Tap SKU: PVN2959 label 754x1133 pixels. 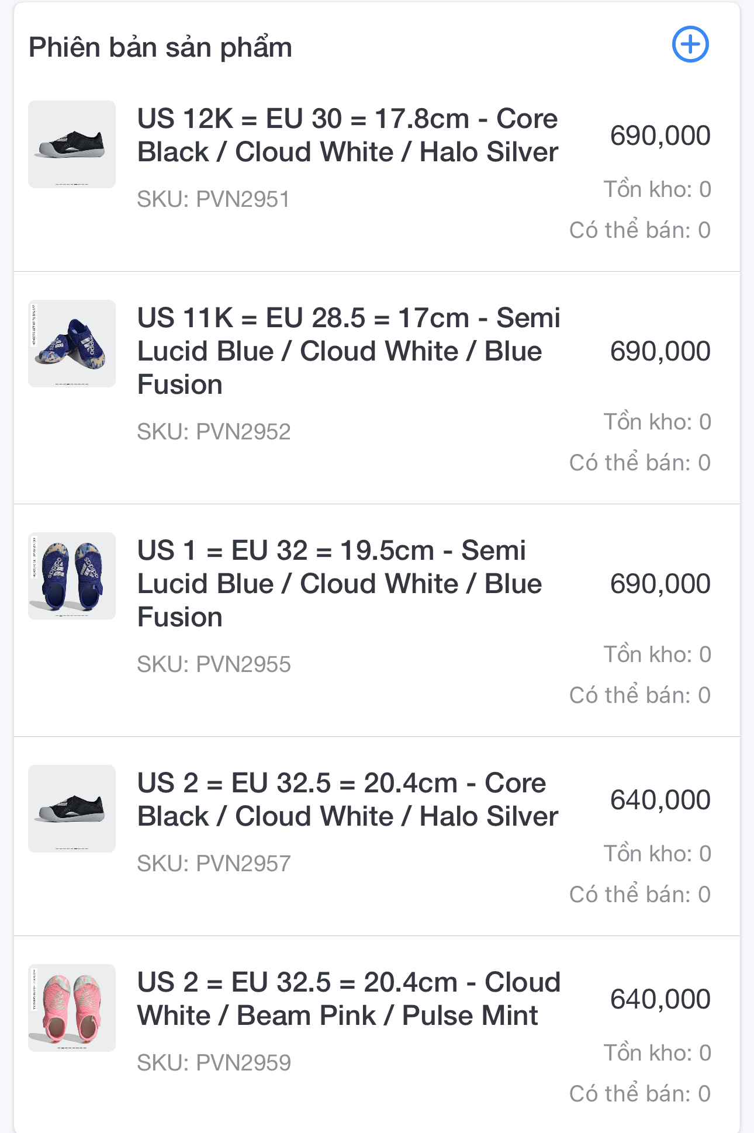[213, 1063]
